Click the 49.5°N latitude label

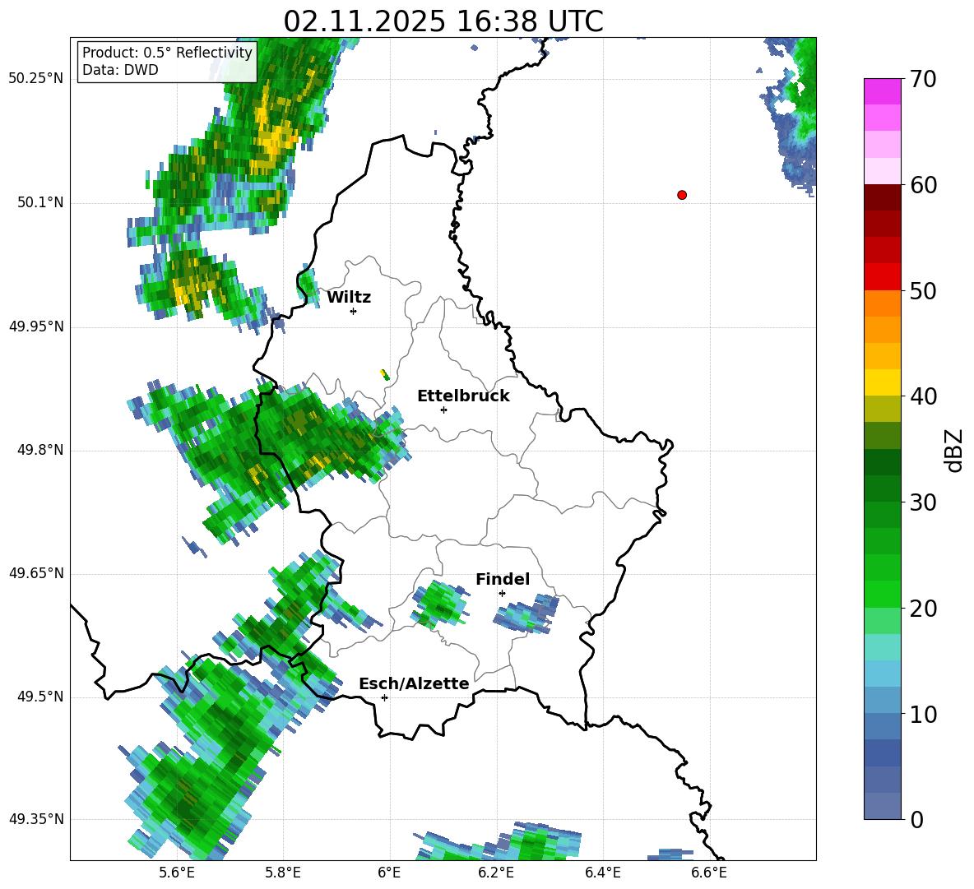pyautogui.click(x=39, y=697)
